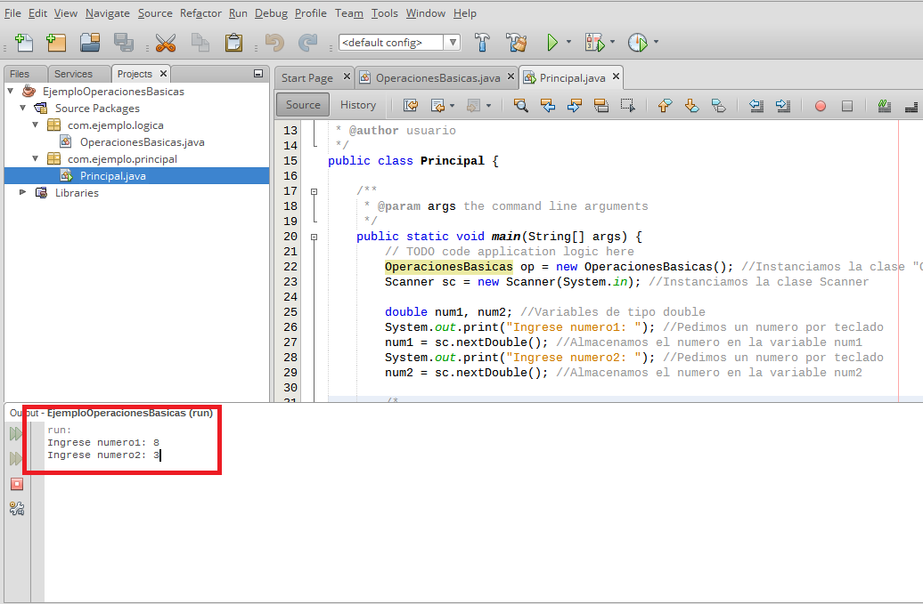Expand the Libraries node
Image resolution: width=923 pixels, height=604 pixels.
click(24, 193)
